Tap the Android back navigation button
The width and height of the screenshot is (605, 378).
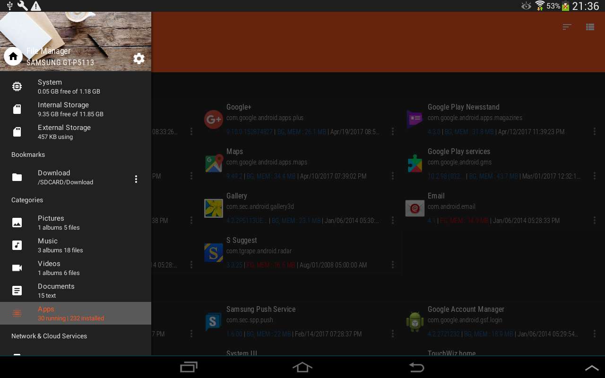click(x=416, y=367)
